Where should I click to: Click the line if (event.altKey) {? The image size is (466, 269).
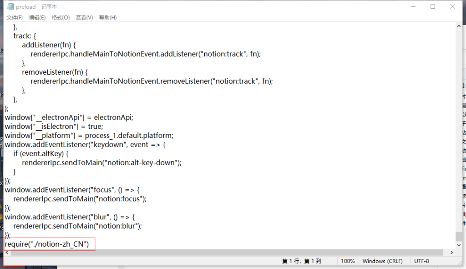[x=41, y=154]
